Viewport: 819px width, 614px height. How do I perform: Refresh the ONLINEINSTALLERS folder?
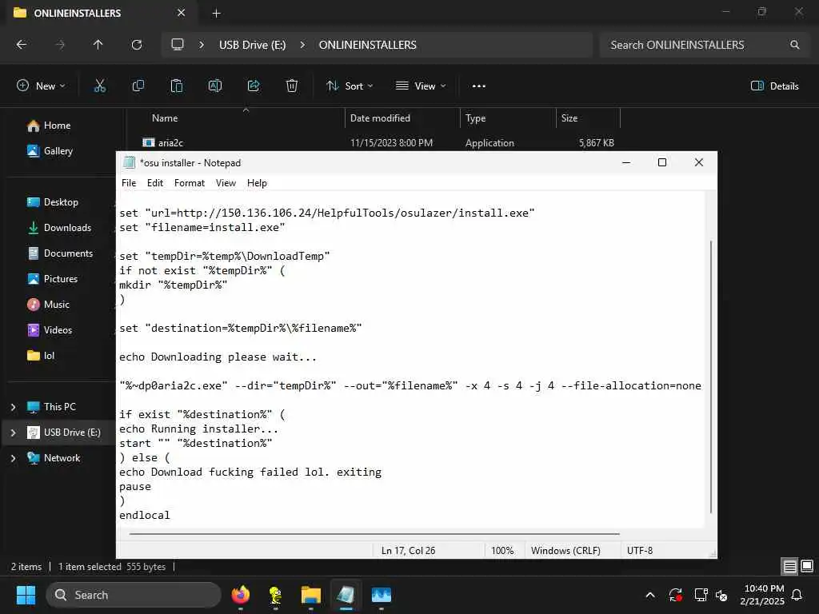137,45
